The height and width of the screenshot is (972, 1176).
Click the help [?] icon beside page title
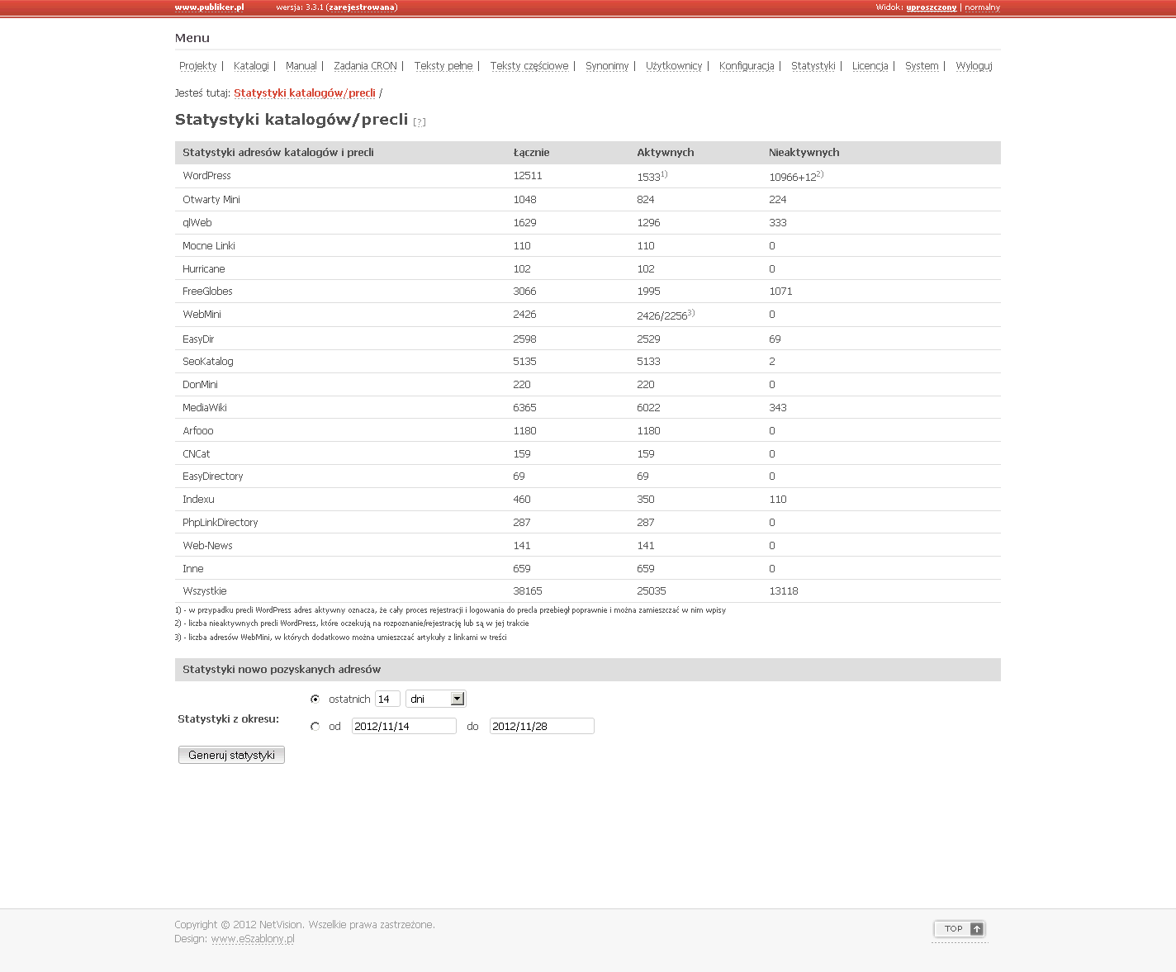420,122
